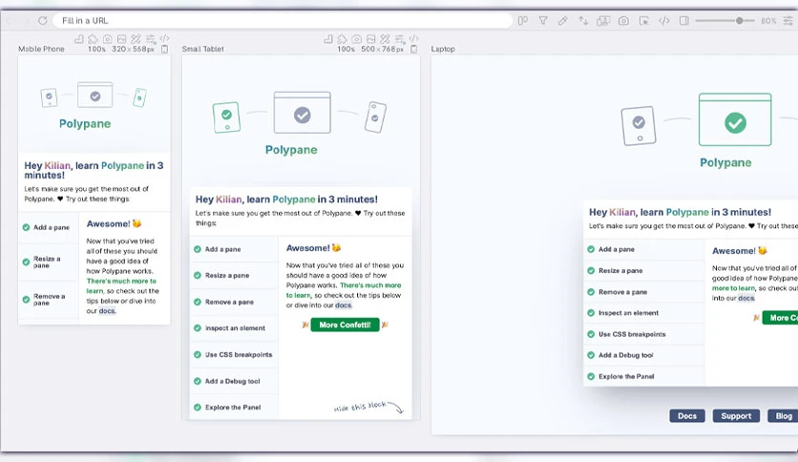The image size is (798, 462).
Task: Select 'Remove a pane' in Small Tablet pane
Action: click(234, 302)
